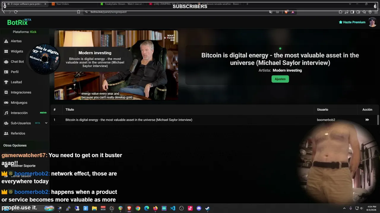Click the Usuario column header
Viewport: 380px width, 213px height.
(322, 109)
